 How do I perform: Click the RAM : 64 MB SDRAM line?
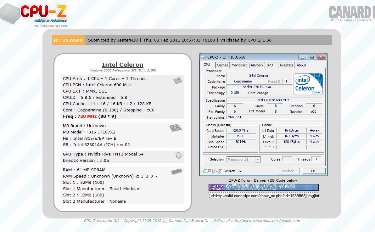pos(84,170)
